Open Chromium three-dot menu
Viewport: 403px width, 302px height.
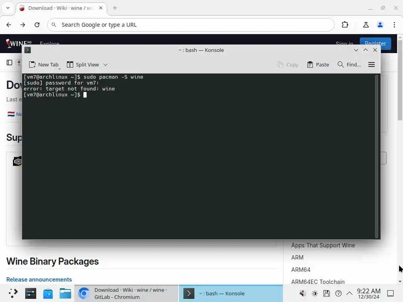(x=394, y=25)
